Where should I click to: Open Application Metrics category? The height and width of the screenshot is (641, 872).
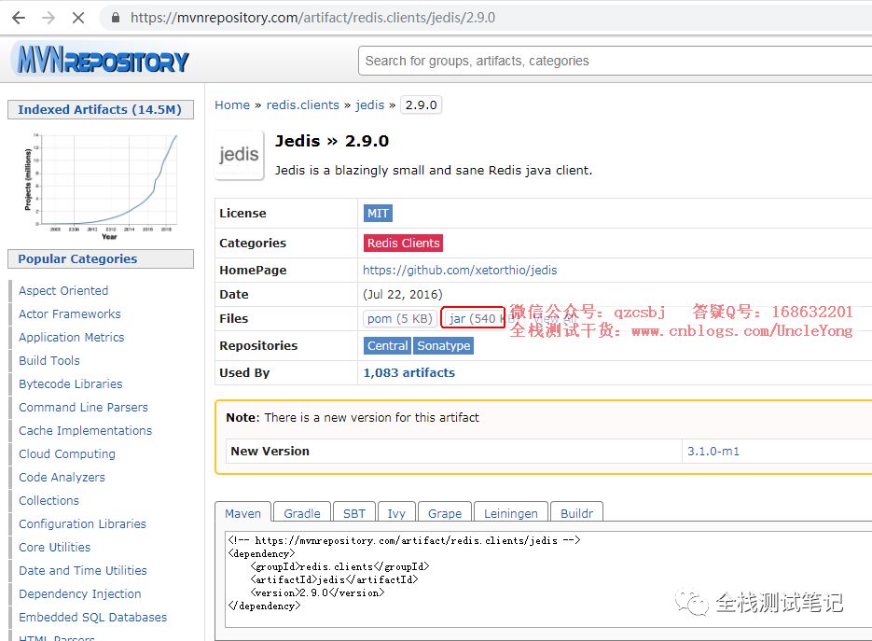pyautogui.click(x=71, y=337)
